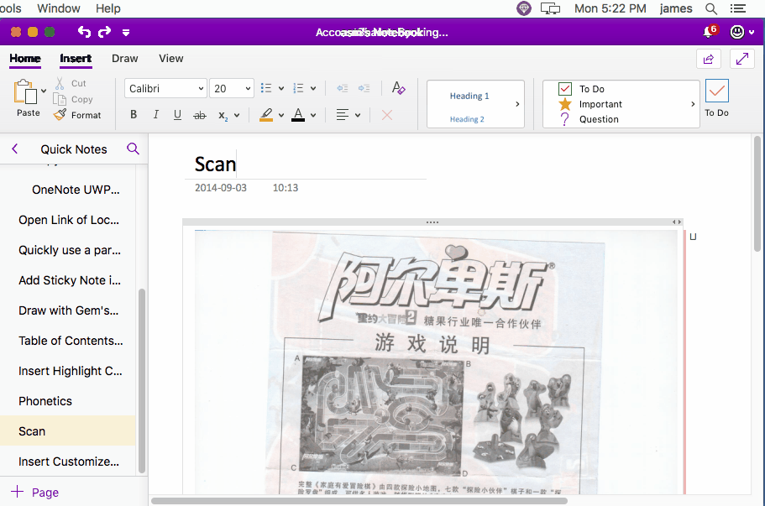Toggle Subscript formatting
Image resolution: width=765 pixels, height=506 pixels.
pyautogui.click(x=223, y=116)
